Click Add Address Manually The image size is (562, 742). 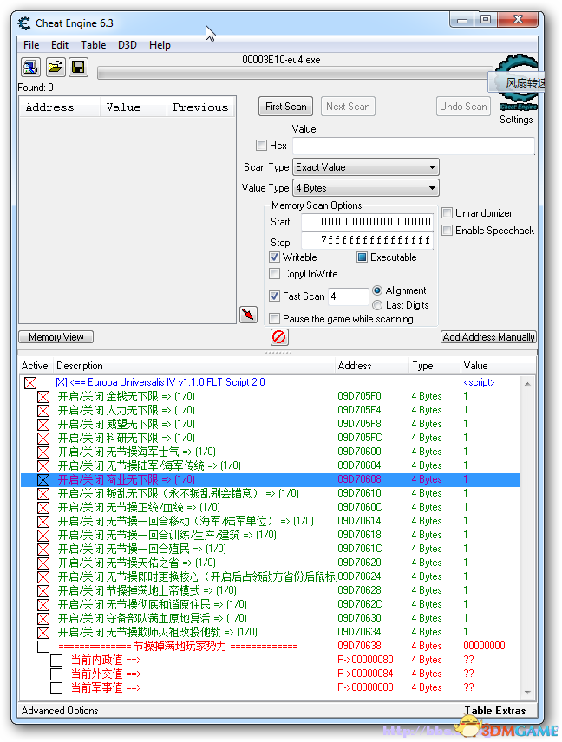point(488,337)
